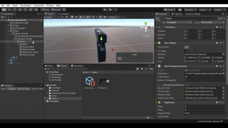Open Box Collider component help icon
Screen dimensions: 228x128
(217, 43)
